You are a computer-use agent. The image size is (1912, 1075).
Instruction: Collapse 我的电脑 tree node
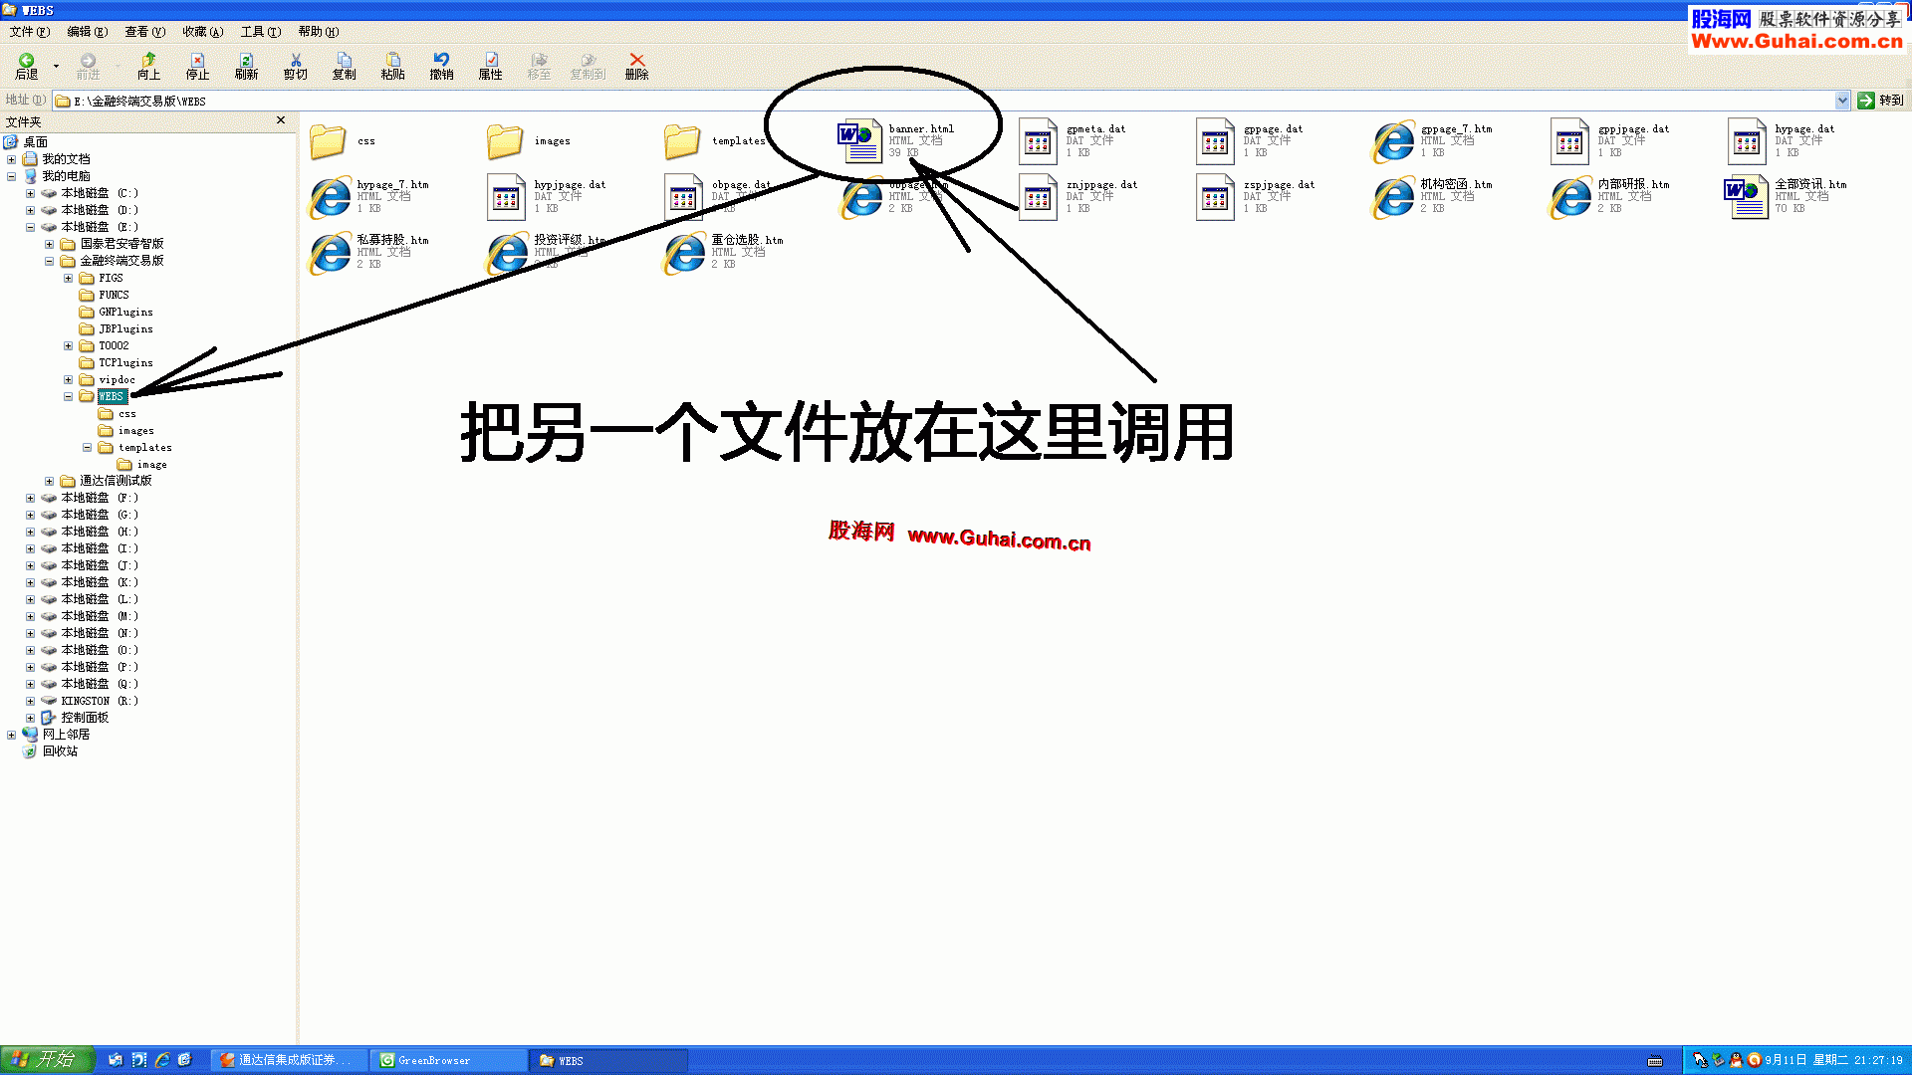click(x=11, y=176)
